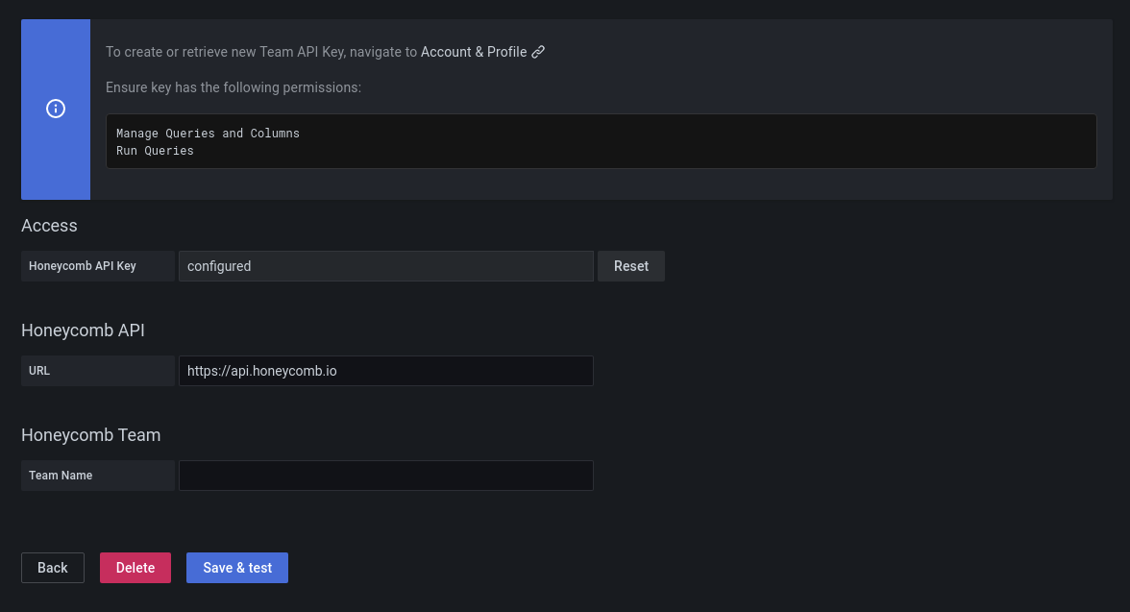Click the Team Name field label
Screen dimensions: 1130x612
tap(61, 475)
